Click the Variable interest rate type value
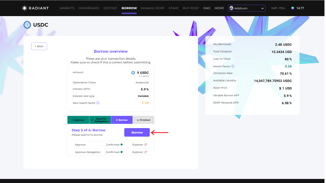This screenshot has width=326, height=183. point(143,96)
